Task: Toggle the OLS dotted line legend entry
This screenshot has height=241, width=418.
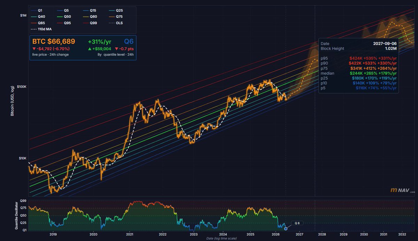Action: [x=116, y=23]
